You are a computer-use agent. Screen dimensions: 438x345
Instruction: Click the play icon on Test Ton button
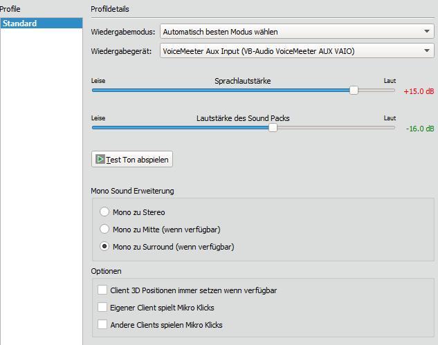tap(100, 159)
